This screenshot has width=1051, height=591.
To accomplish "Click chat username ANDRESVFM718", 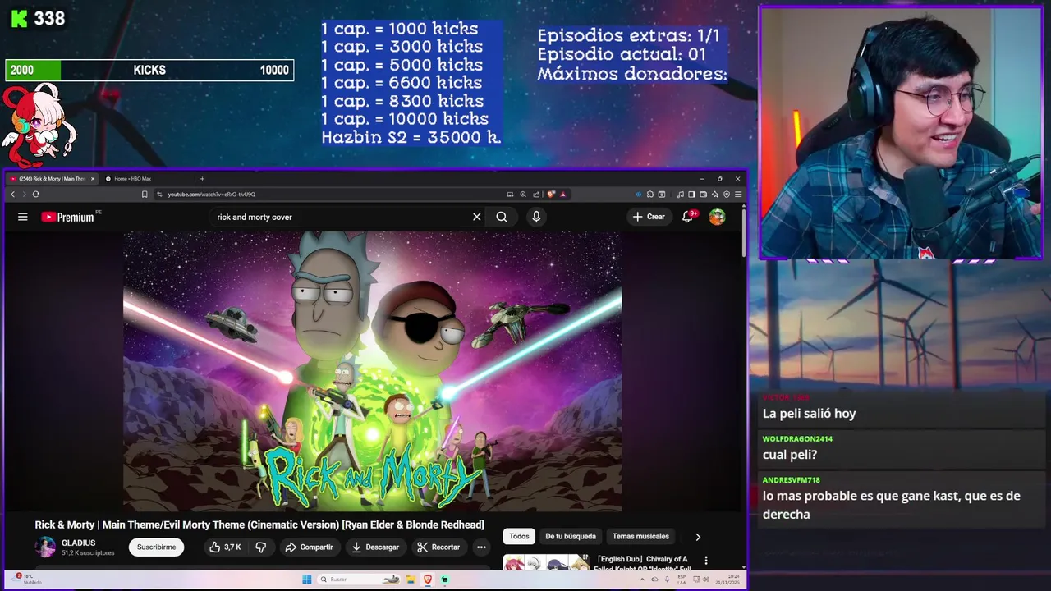I will point(791,480).
